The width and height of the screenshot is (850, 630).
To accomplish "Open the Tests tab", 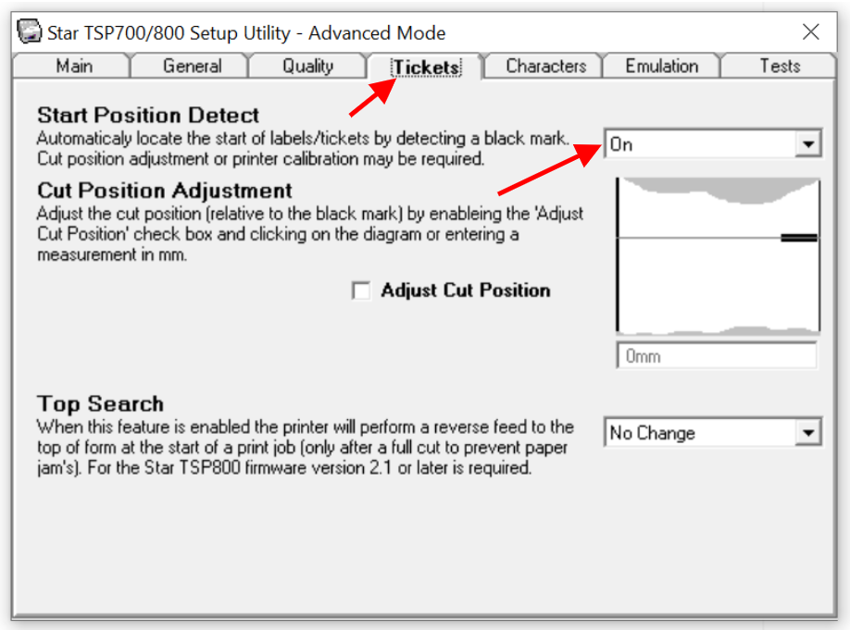I will 779,66.
